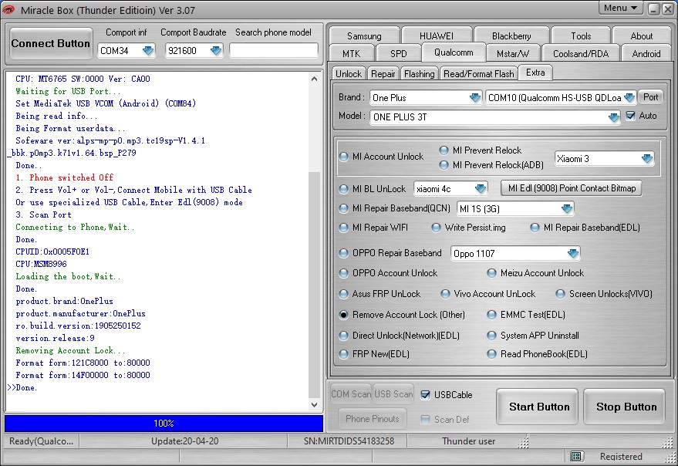Toggle the Auto checkbox
The image size is (678, 466).
point(631,116)
